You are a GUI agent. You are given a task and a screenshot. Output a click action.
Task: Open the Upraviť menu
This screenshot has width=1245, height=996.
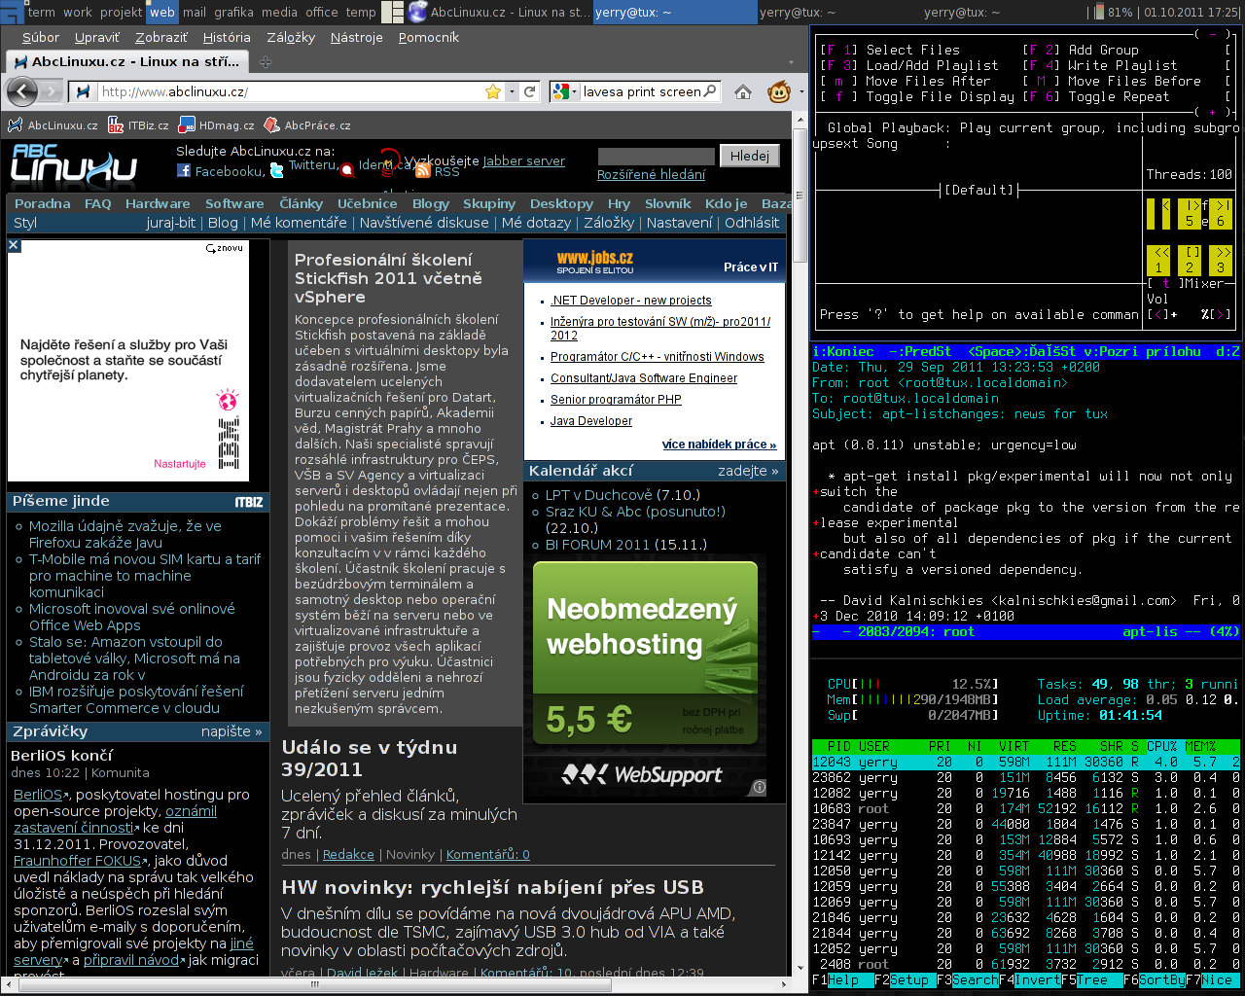(97, 37)
